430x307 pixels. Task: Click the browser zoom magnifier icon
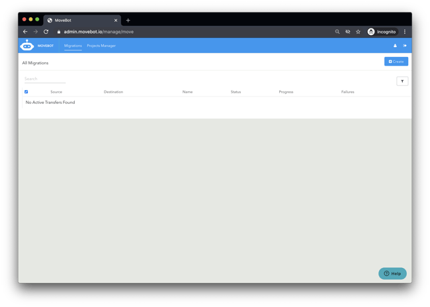(x=337, y=32)
